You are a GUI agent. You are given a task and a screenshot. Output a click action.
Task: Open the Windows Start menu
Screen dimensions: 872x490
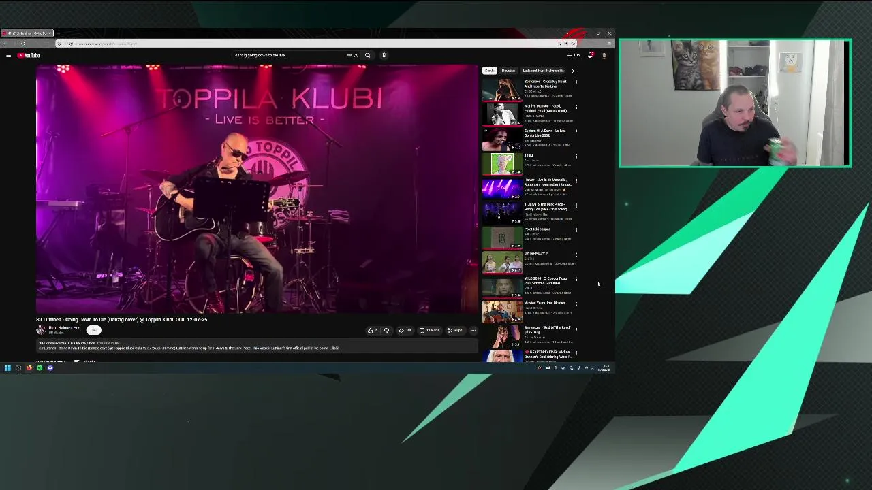7,368
